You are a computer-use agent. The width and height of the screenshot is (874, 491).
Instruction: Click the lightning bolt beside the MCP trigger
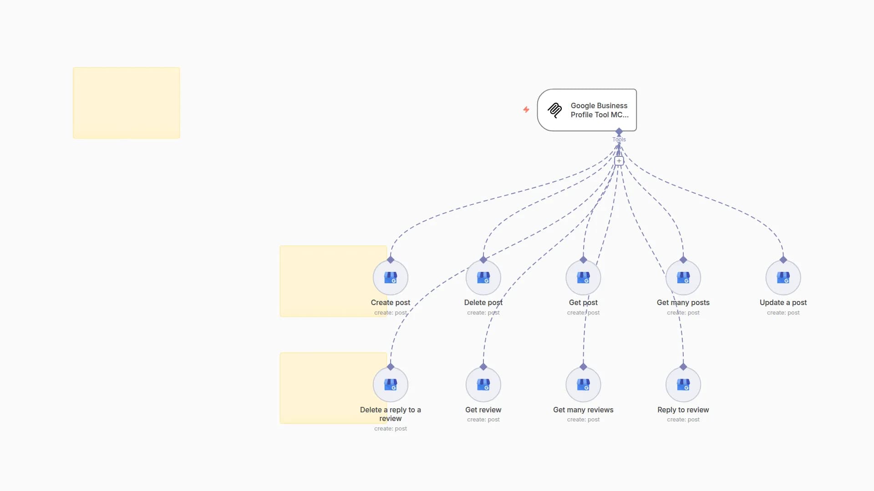click(526, 110)
